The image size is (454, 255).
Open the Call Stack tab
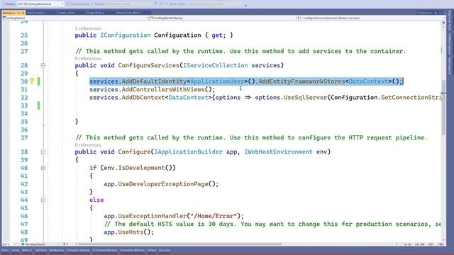tap(41, 250)
